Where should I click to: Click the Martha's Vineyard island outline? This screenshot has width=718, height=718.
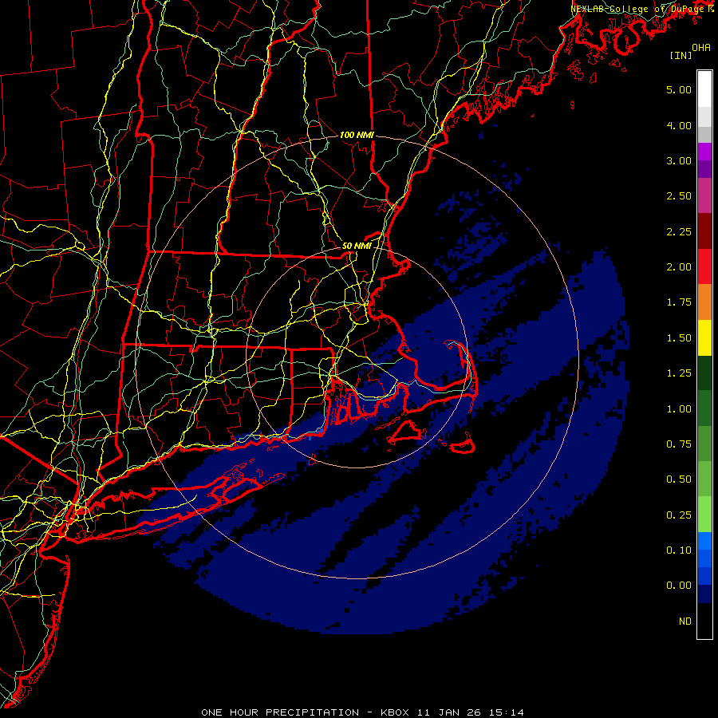(407, 433)
